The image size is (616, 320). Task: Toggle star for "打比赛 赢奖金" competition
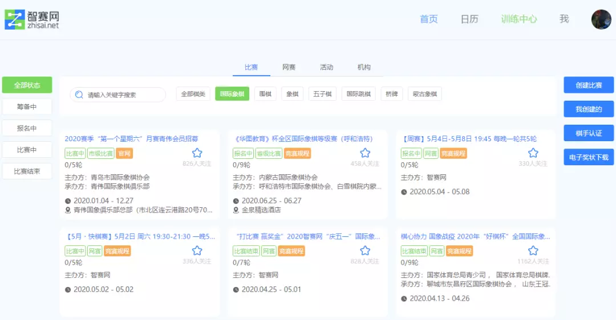[x=365, y=251]
